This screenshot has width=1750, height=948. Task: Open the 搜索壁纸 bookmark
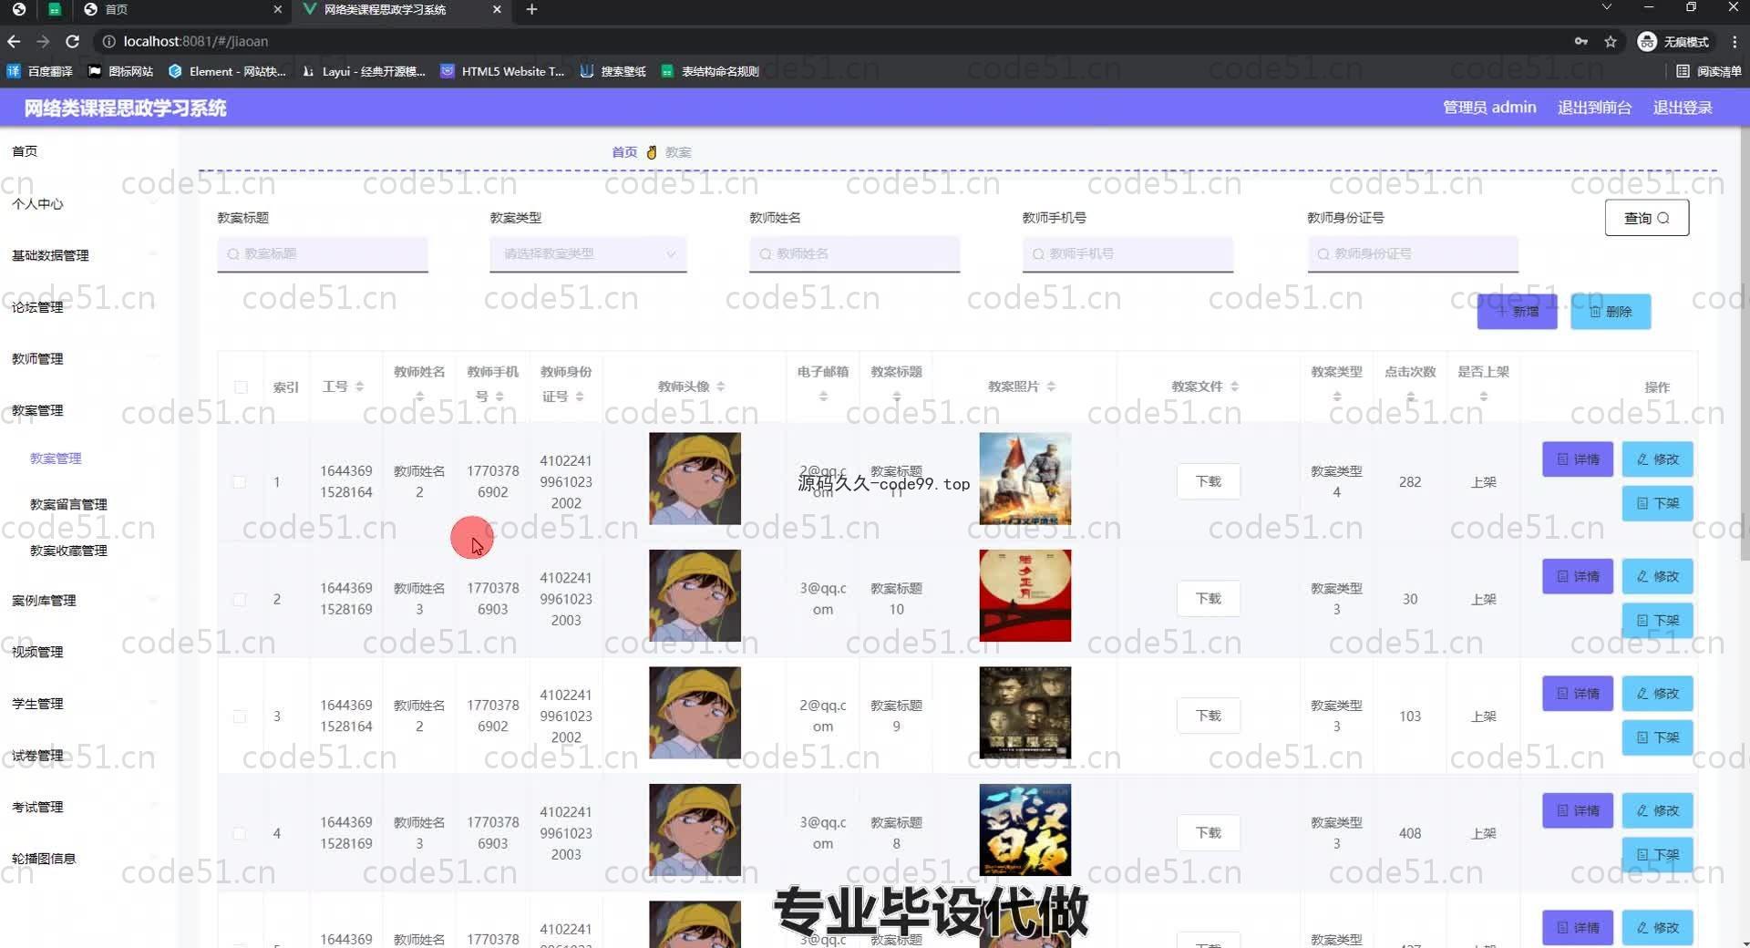pyautogui.click(x=613, y=71)
